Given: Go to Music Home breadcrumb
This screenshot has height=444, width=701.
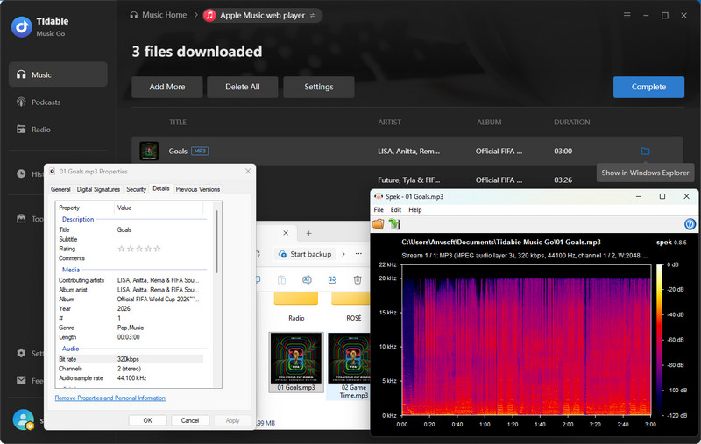Looking at the screenshot, I should (x=159, y=15).
